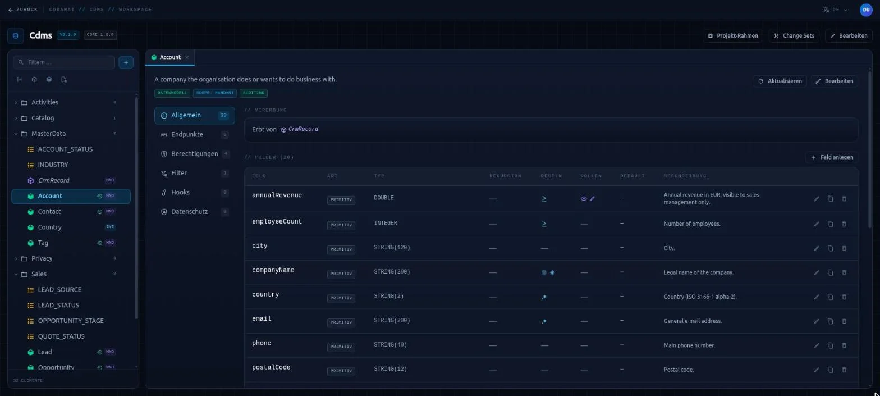
Task: Expand the Catalog folder
Action: coord(16,119)
